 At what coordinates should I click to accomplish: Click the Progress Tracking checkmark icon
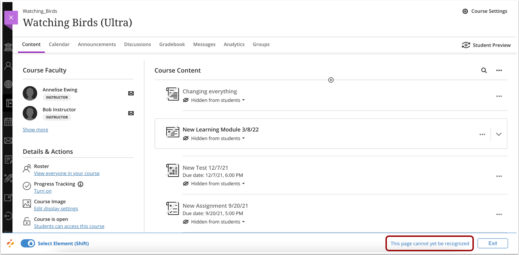(27, 186)
